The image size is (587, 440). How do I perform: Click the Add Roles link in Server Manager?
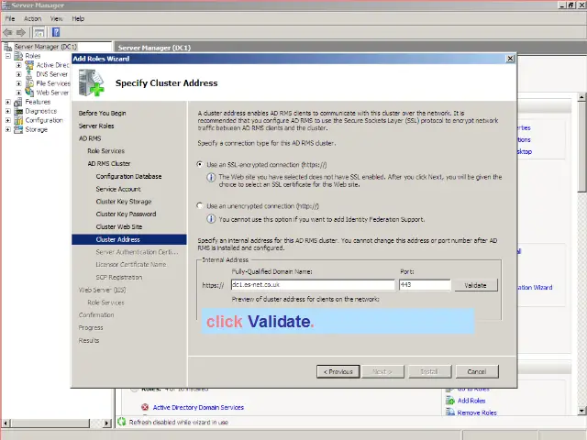(x=471, y=401)
